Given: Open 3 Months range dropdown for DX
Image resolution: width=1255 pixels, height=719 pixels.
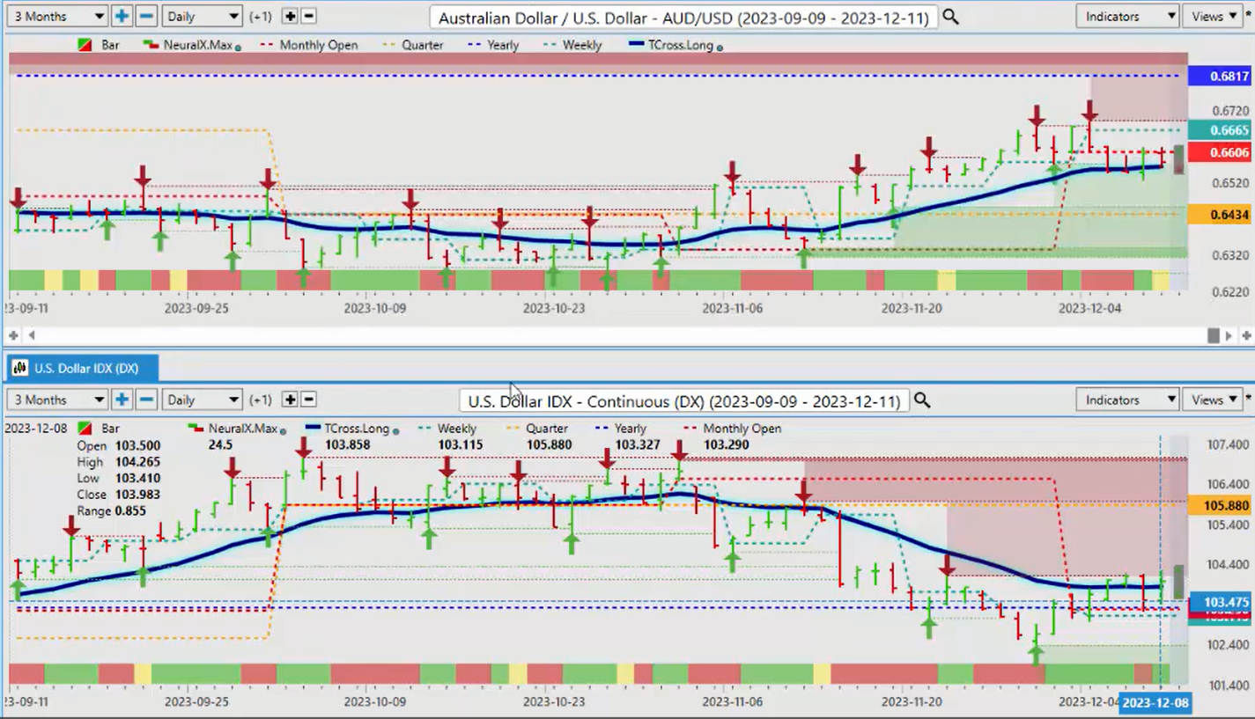Looking at the screenshot, I should point(55,400).
